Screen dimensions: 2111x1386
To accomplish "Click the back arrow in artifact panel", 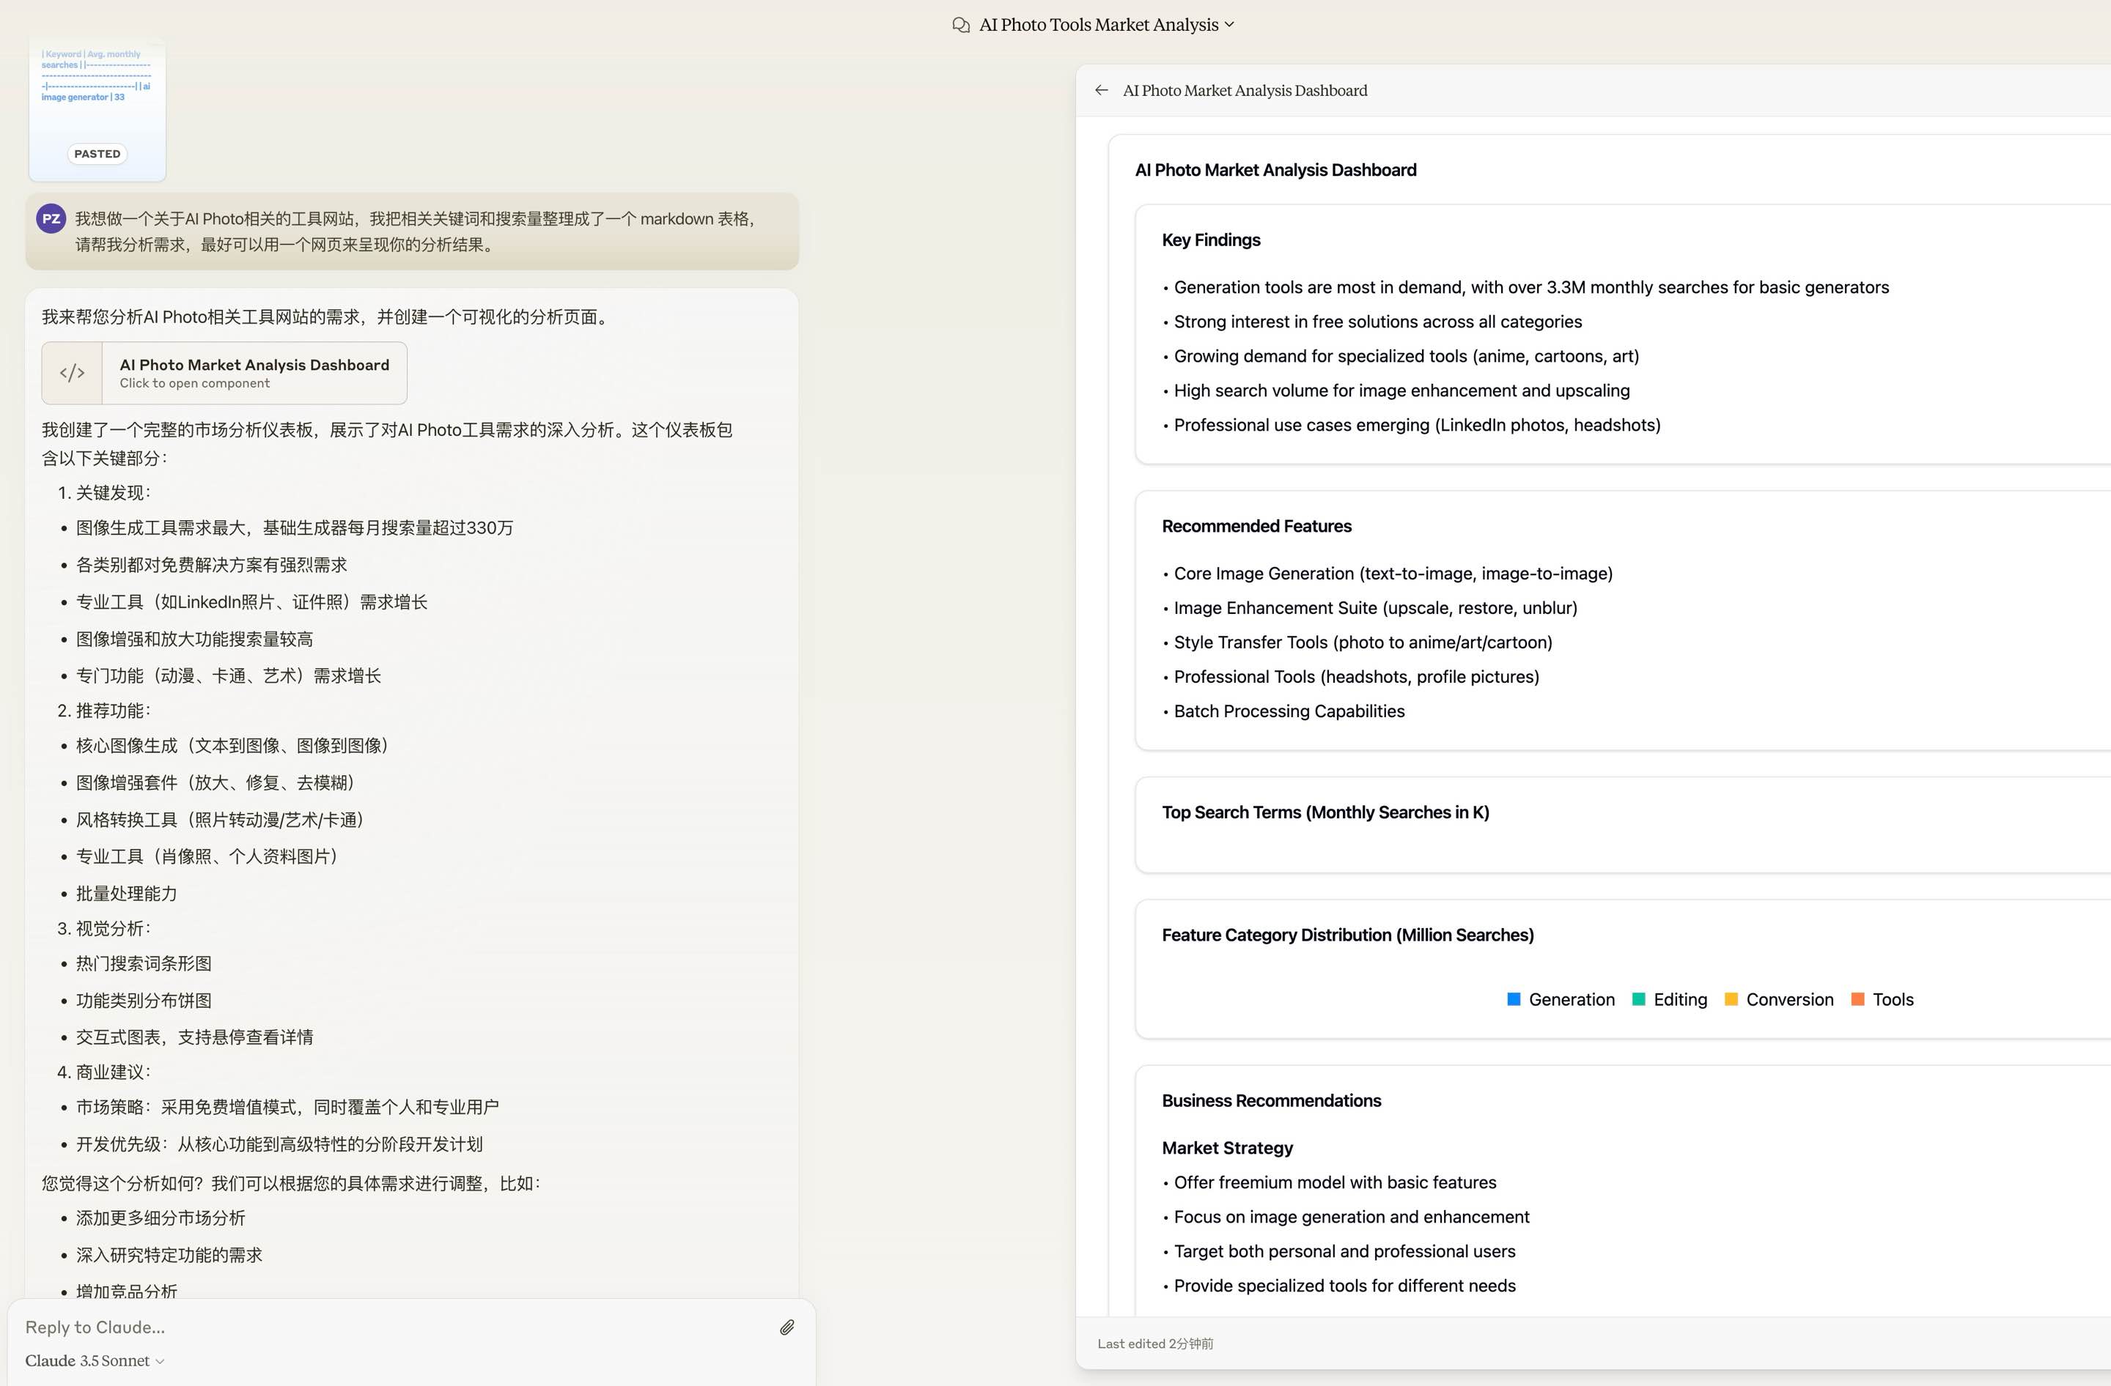I will click(1101, 90).
